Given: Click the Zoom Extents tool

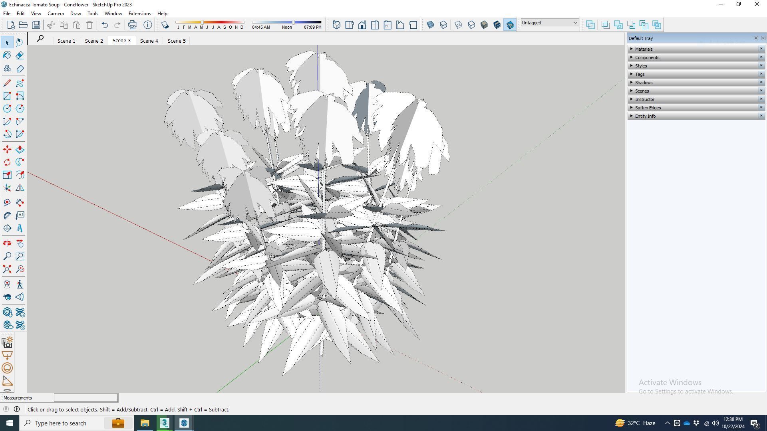Looking at the screenshot, I should tap(7, 269).
